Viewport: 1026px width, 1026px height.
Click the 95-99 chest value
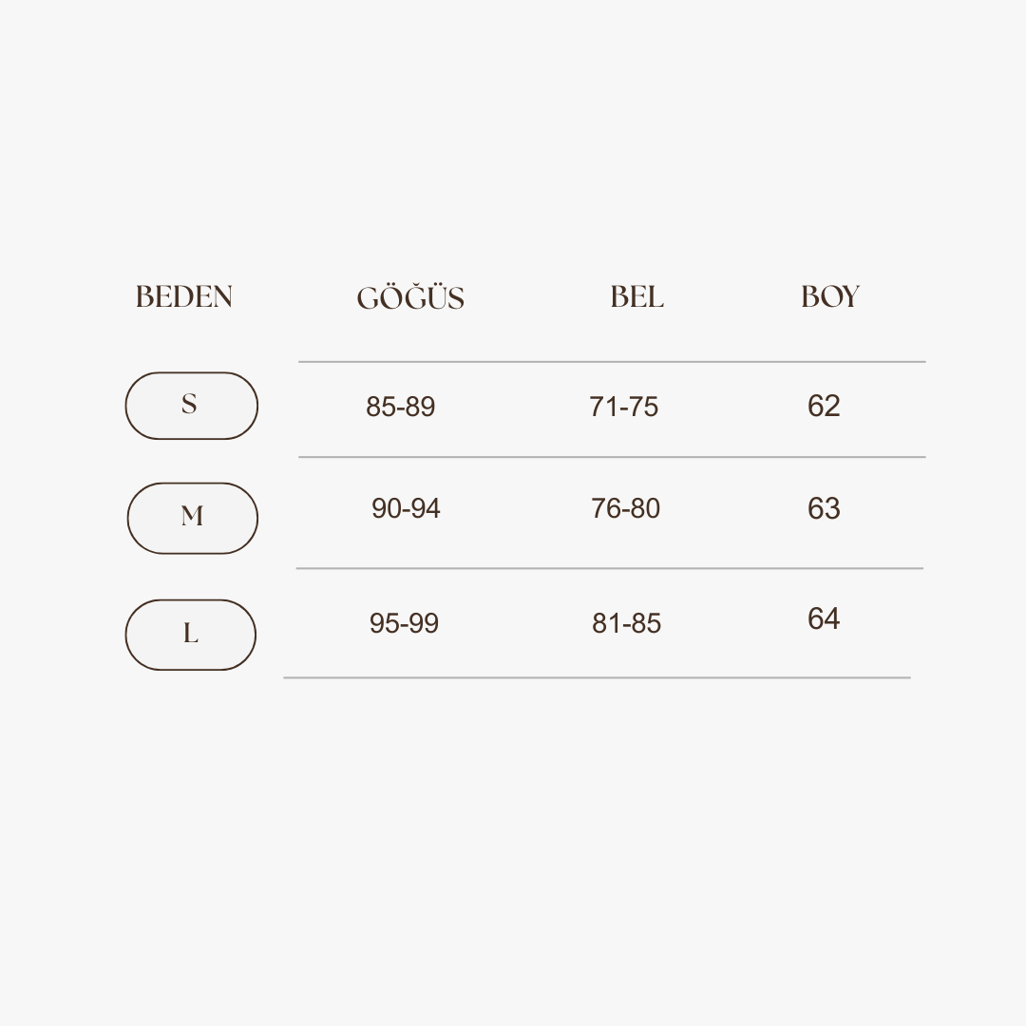[x=404, y=623]
